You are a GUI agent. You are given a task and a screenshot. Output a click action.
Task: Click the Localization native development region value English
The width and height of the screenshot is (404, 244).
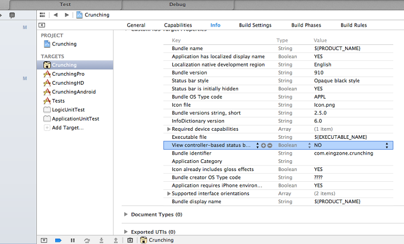click(x=323, y=65)
